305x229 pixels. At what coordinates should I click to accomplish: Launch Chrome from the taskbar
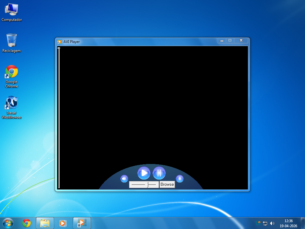[27, 223]
